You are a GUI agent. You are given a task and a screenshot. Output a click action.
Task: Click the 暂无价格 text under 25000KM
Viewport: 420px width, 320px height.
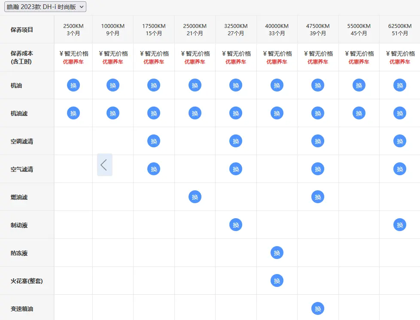(x=198, y=54)
